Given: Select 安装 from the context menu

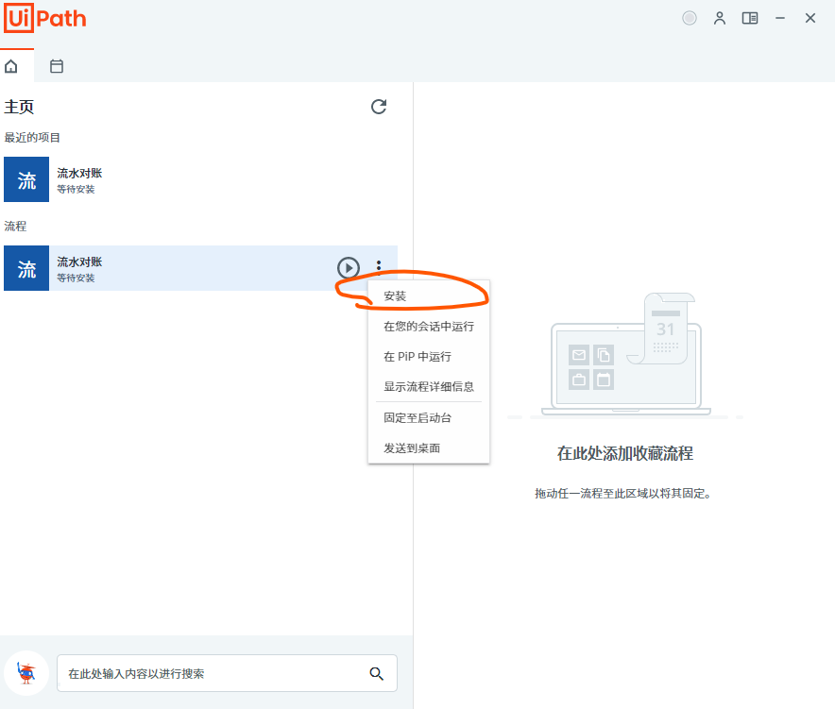Looking at the screenshot, I should tap(395, 295).
